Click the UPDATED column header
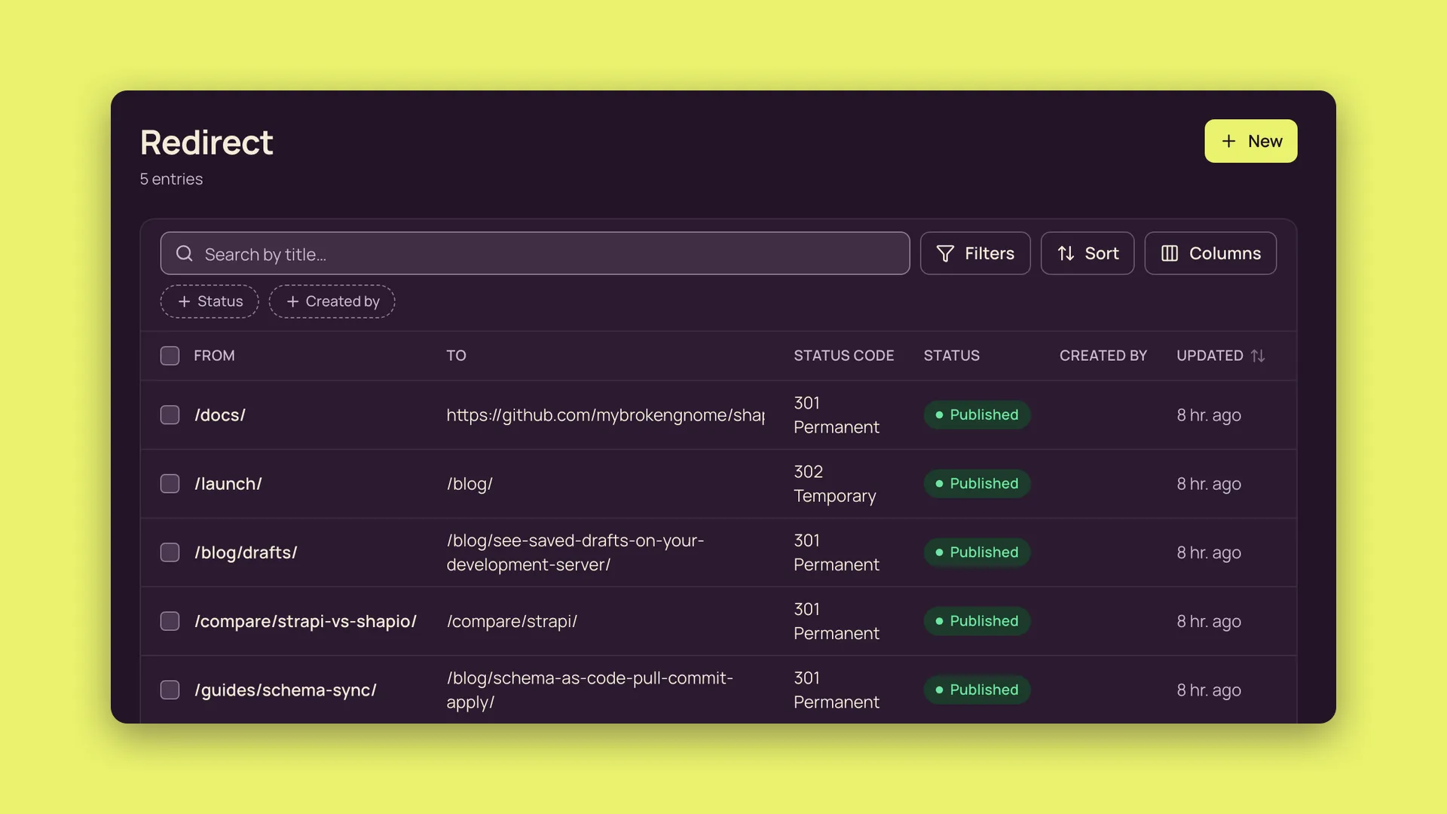Image resolution: width=1447 pixels, height=814 pixels. point(1210,356)
